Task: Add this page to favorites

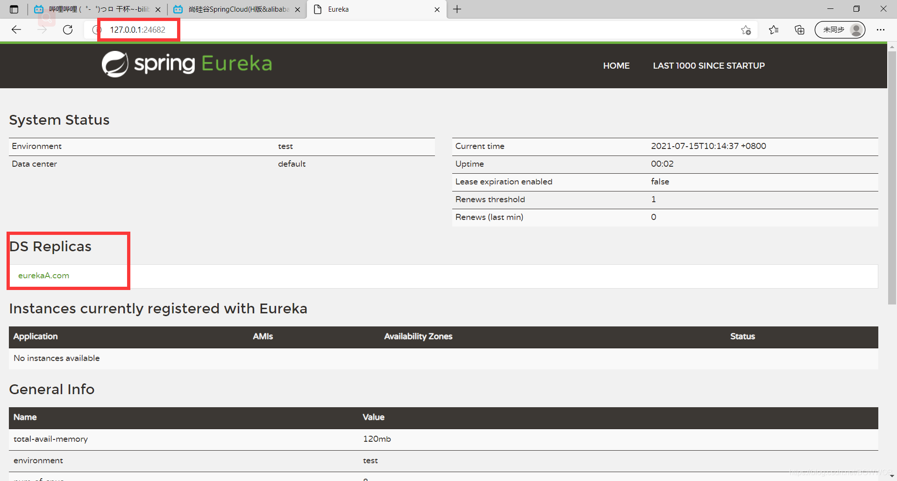Action: tap(746, 30)
